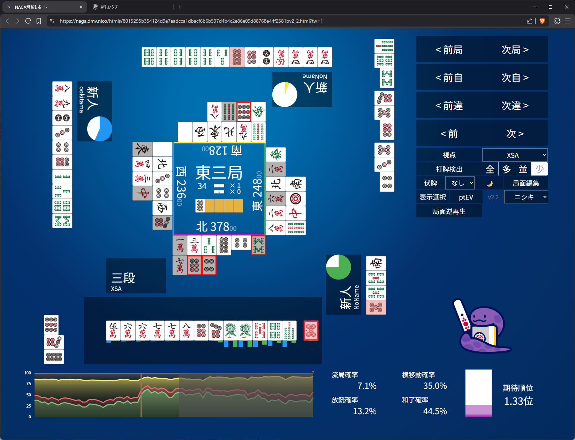Go to next round with 次局 >

point(515,50)
